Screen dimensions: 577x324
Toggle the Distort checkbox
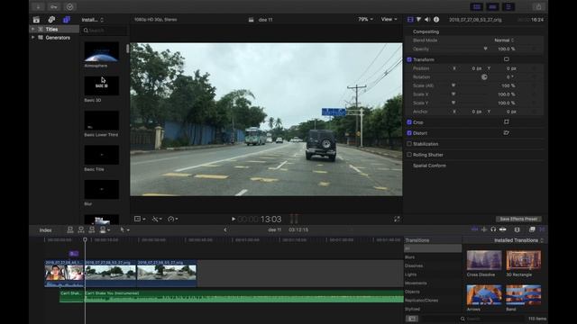[x=409, y=133]
